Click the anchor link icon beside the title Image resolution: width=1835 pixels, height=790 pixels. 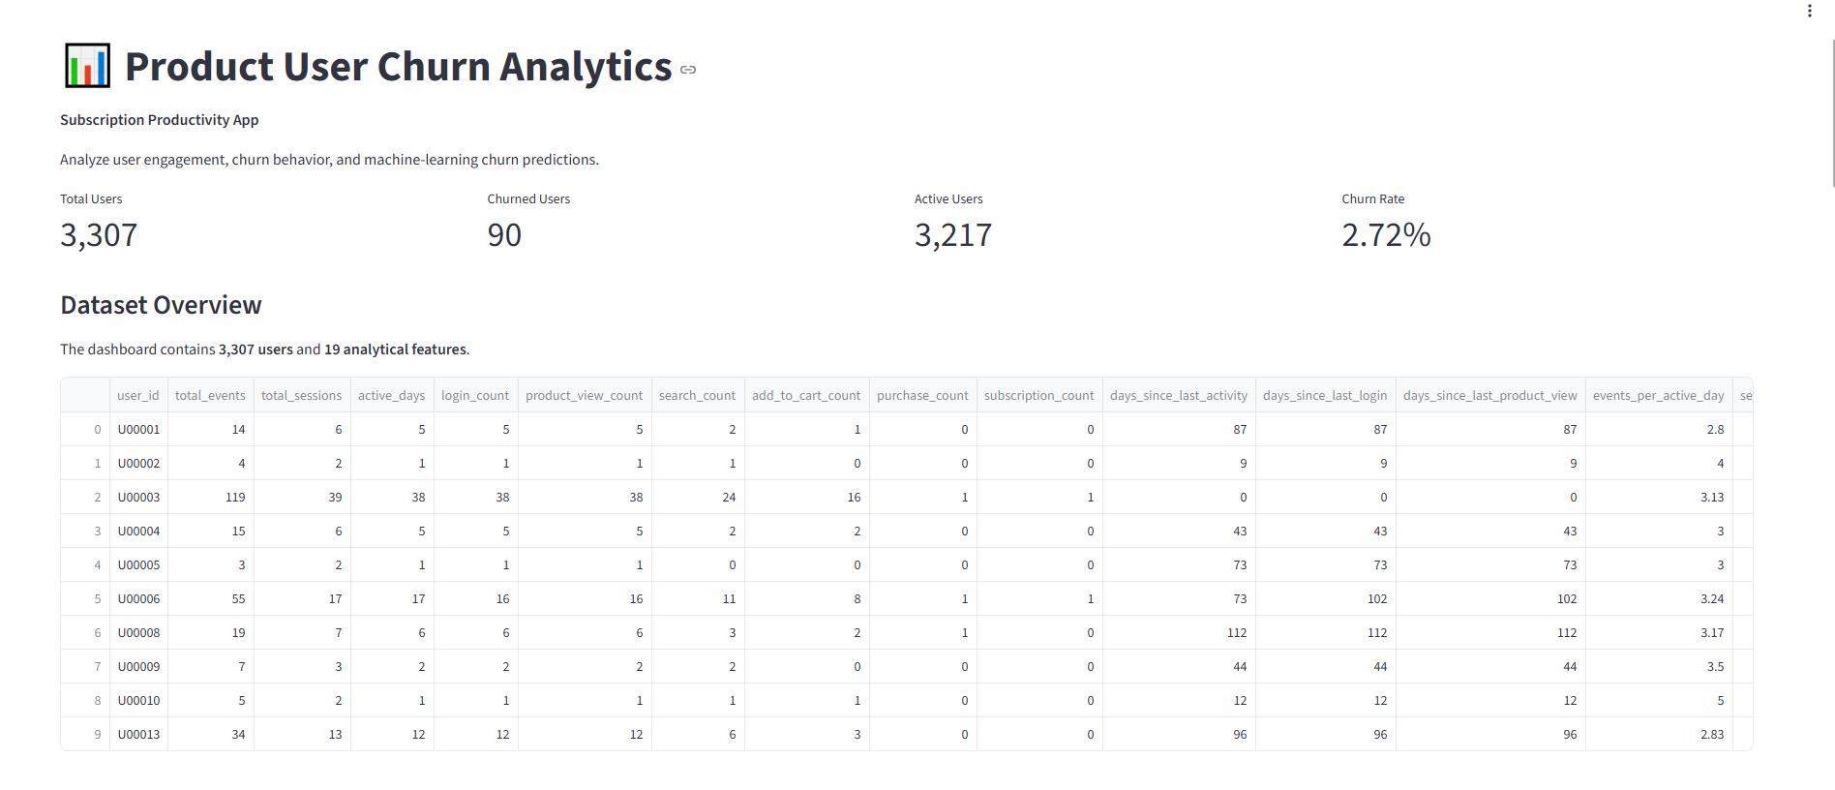click(688, 70)
